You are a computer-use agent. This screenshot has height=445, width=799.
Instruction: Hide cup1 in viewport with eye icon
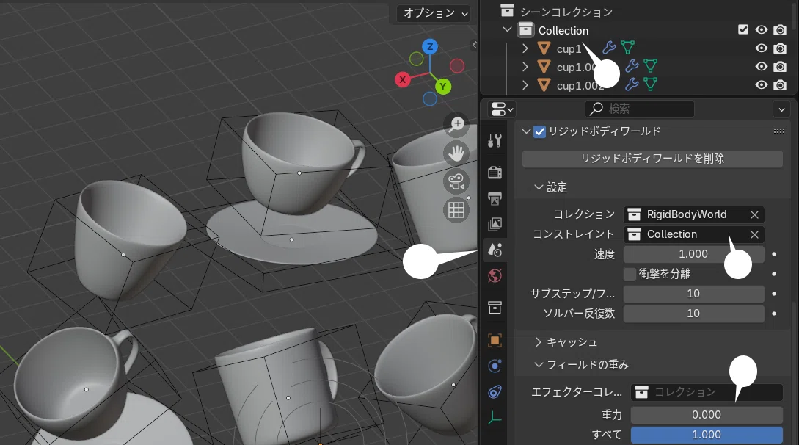762,48
